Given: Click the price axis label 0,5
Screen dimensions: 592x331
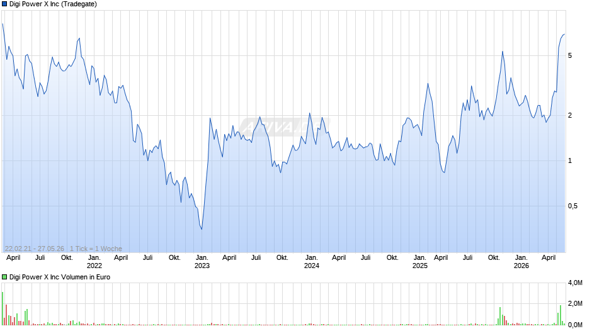Looking at the screenshot, I should [x=572, y=206].
